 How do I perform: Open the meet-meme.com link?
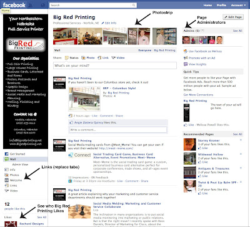(x=116, y=148)
